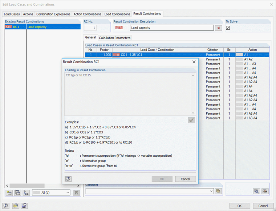This screenshot has height=211, width=276.
Task: Click the red arrow edit description icon
Action: pyautogui.click(x=219, y=28)
